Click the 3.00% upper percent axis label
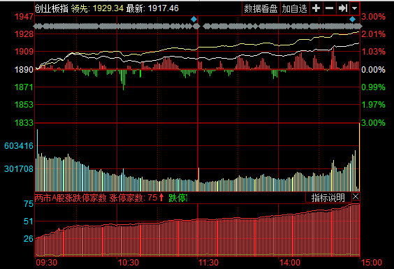Screen dimensions: 394x269 (373, 17)
